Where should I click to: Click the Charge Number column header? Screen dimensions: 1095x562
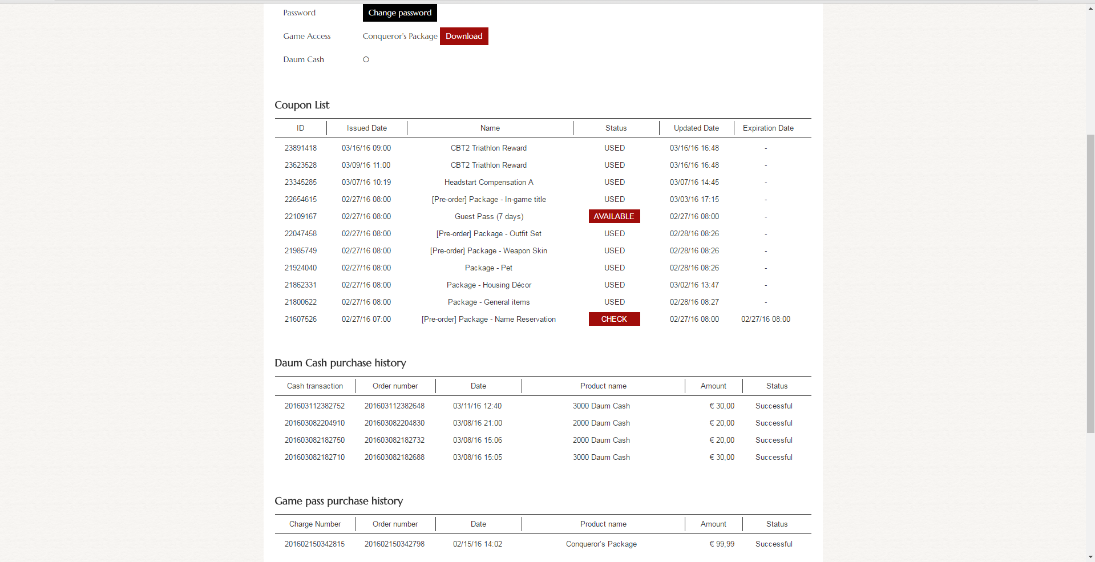pyautogui.click(x=315, y=524)
